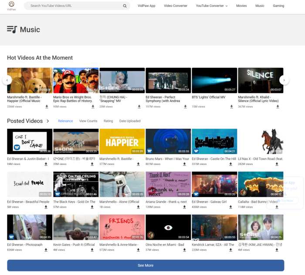Download the IZ*ONE video
The image size is (305, 275).
92,164
